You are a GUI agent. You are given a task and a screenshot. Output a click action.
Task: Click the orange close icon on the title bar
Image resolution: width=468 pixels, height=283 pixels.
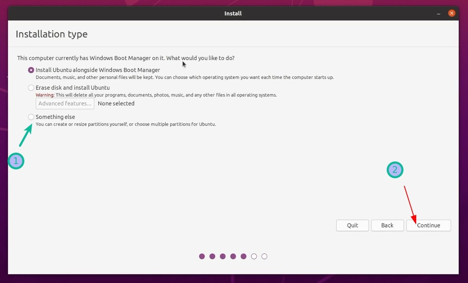point(452,13)
